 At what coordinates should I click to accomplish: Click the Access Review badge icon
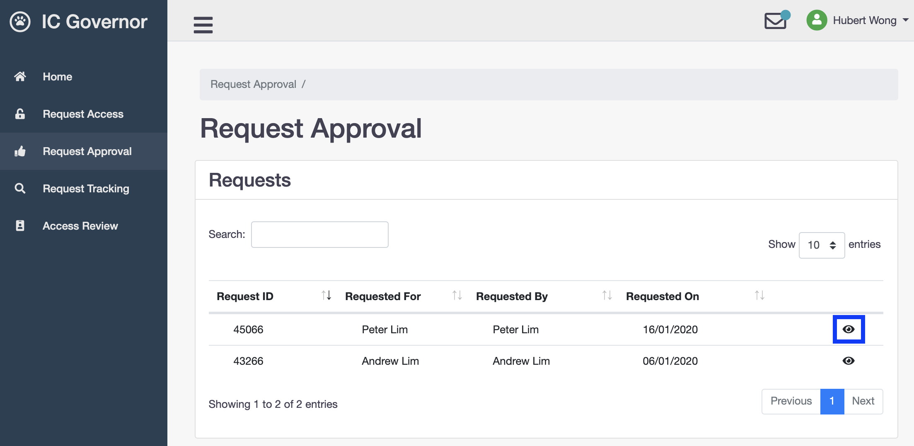point(20,226)
